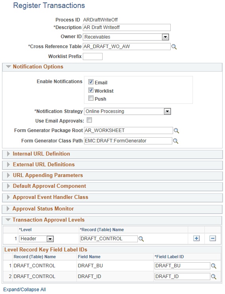Click the ARDraftWriteOff Process ID value
This screenshot has width=225, height=294.
click(101, 20)
